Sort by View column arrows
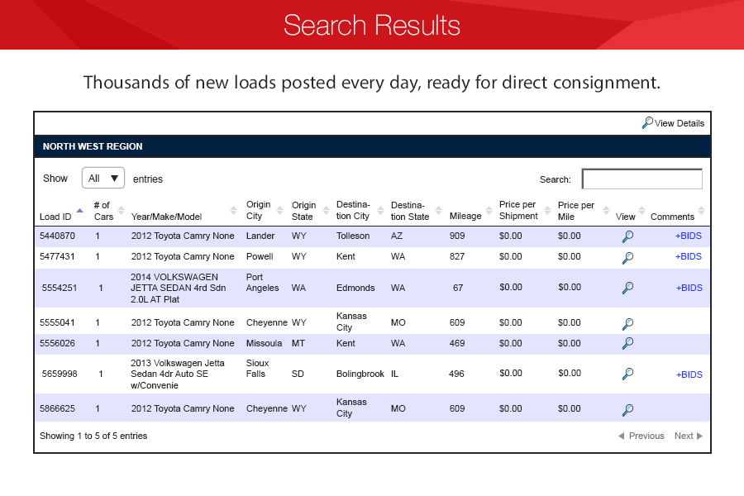Viewport: 744px width, 496px height. coord(642,210)
